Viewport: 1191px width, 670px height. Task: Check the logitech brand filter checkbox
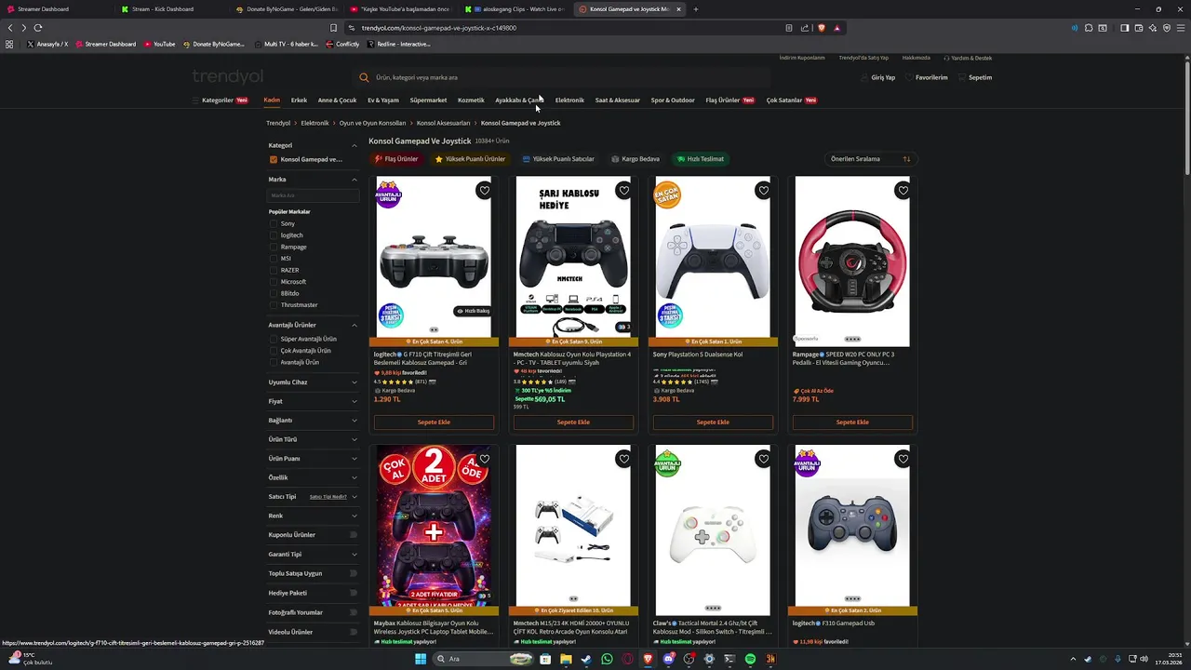click(x=274, y=235)
